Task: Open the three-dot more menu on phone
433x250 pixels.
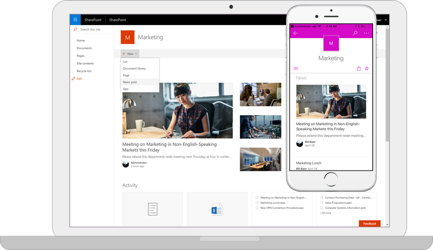Action: point(366,33)
